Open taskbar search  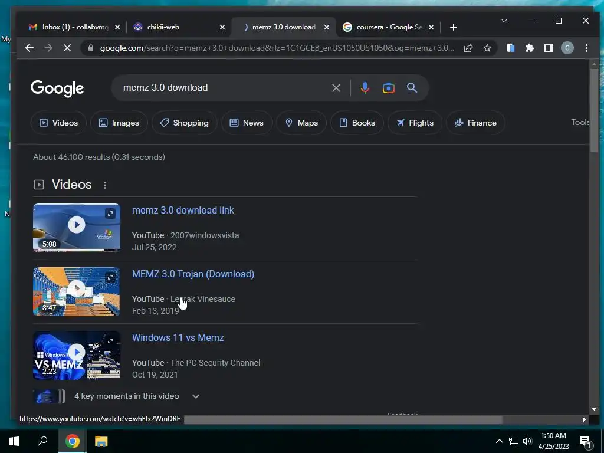42,441
